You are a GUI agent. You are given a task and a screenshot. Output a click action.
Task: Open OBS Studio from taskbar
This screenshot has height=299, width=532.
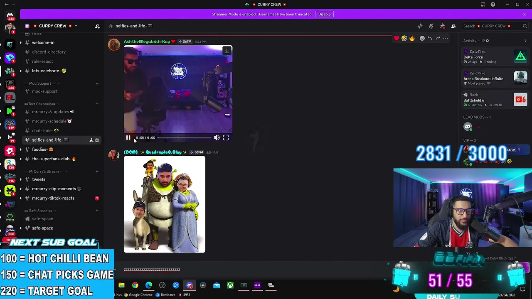click(x=162, y=285)
